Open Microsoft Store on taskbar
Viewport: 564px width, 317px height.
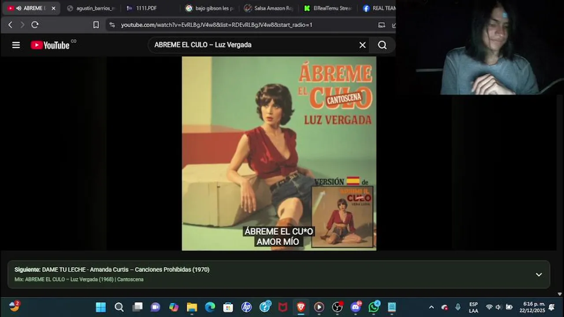[228, 307]
